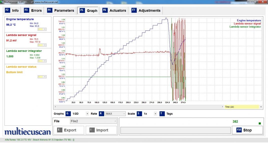Click the Alfa Romeo 156 status bar text
Image resolution: width=268 pixels, height=143 pixels.
pos(39,140)
